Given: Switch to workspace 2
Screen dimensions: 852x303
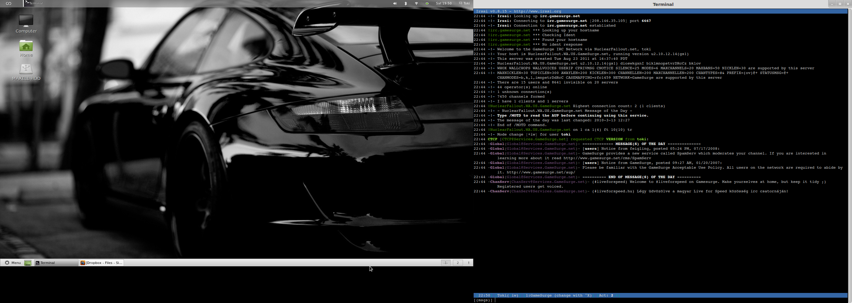Looking at the screenshot, I should pyautogui.click(x=458, y=263).
